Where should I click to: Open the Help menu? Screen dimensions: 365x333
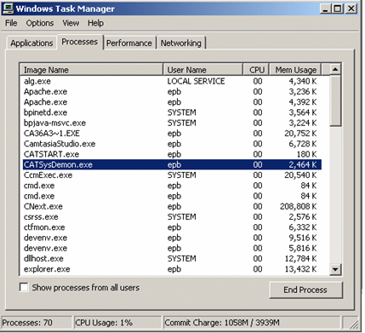coord(95,23)
